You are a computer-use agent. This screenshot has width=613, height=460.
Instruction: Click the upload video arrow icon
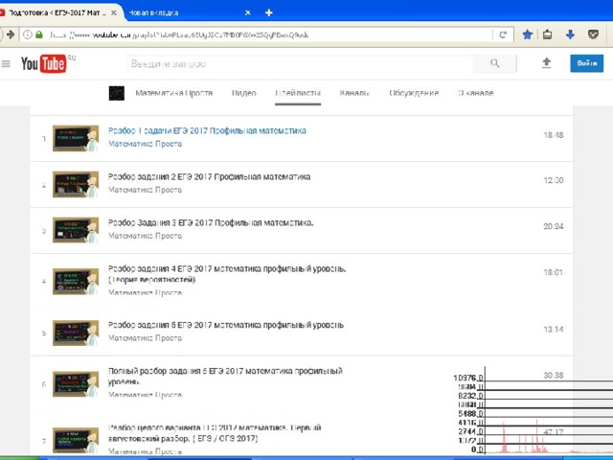[547, 63]
